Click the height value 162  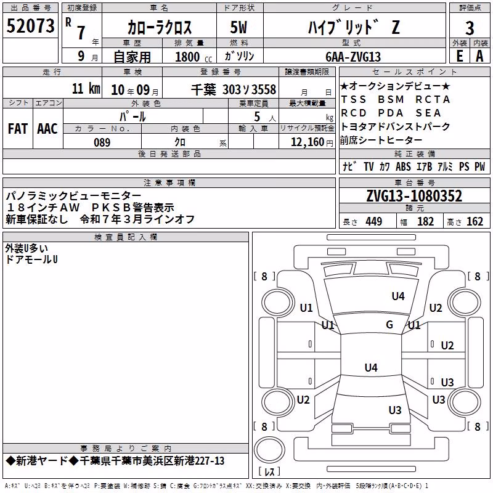(475, 221)
